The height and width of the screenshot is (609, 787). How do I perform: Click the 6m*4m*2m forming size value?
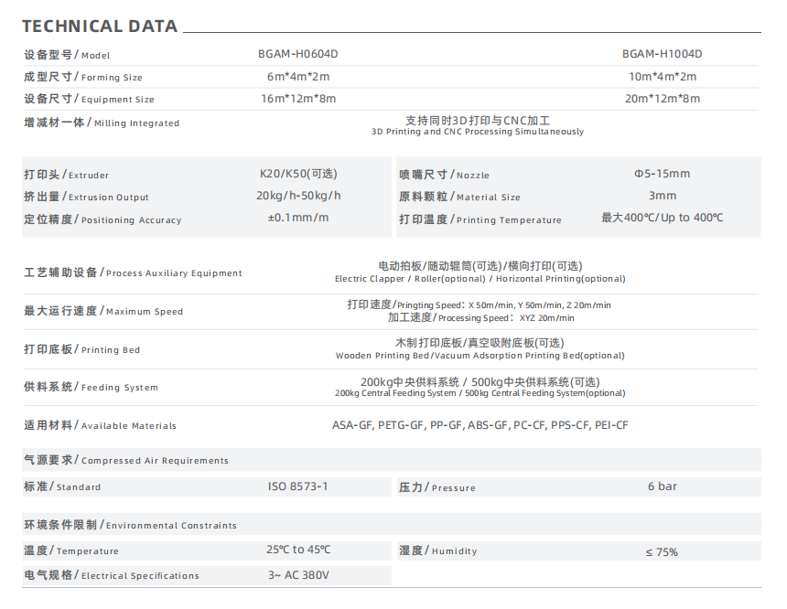[297, 77]
